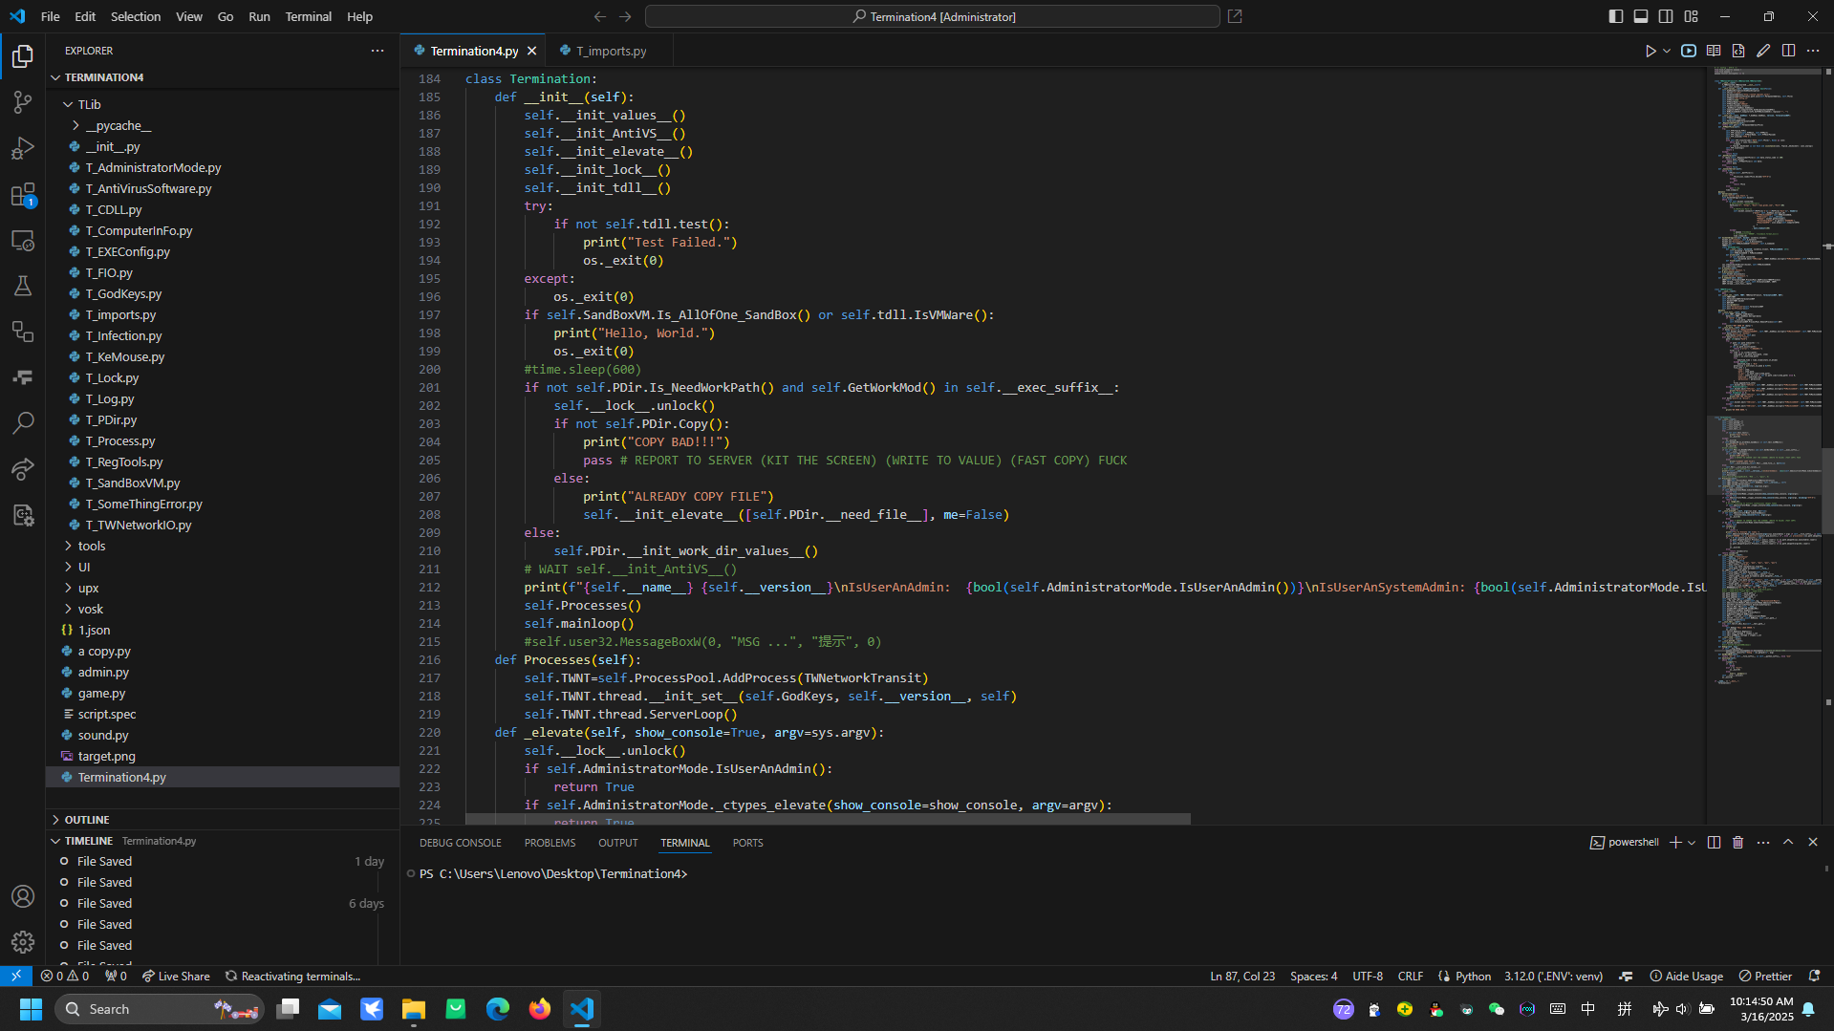Screen dimensions: 1834x1031
Task: Click Prettier in the status bar
Action: click(x=1765, y=976)
